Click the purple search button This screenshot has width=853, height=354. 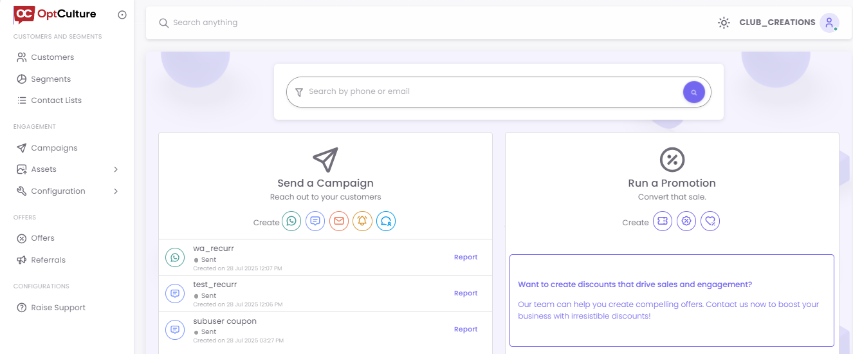pyautogui.click(x=693, y=92)
